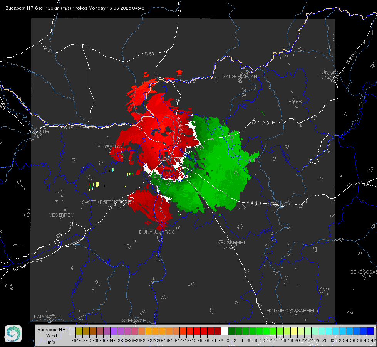The width and height of the screenshot is (377, 347).
Task: Click the Budapest-HR Wind m/s legend label
Action: point(52,335)
